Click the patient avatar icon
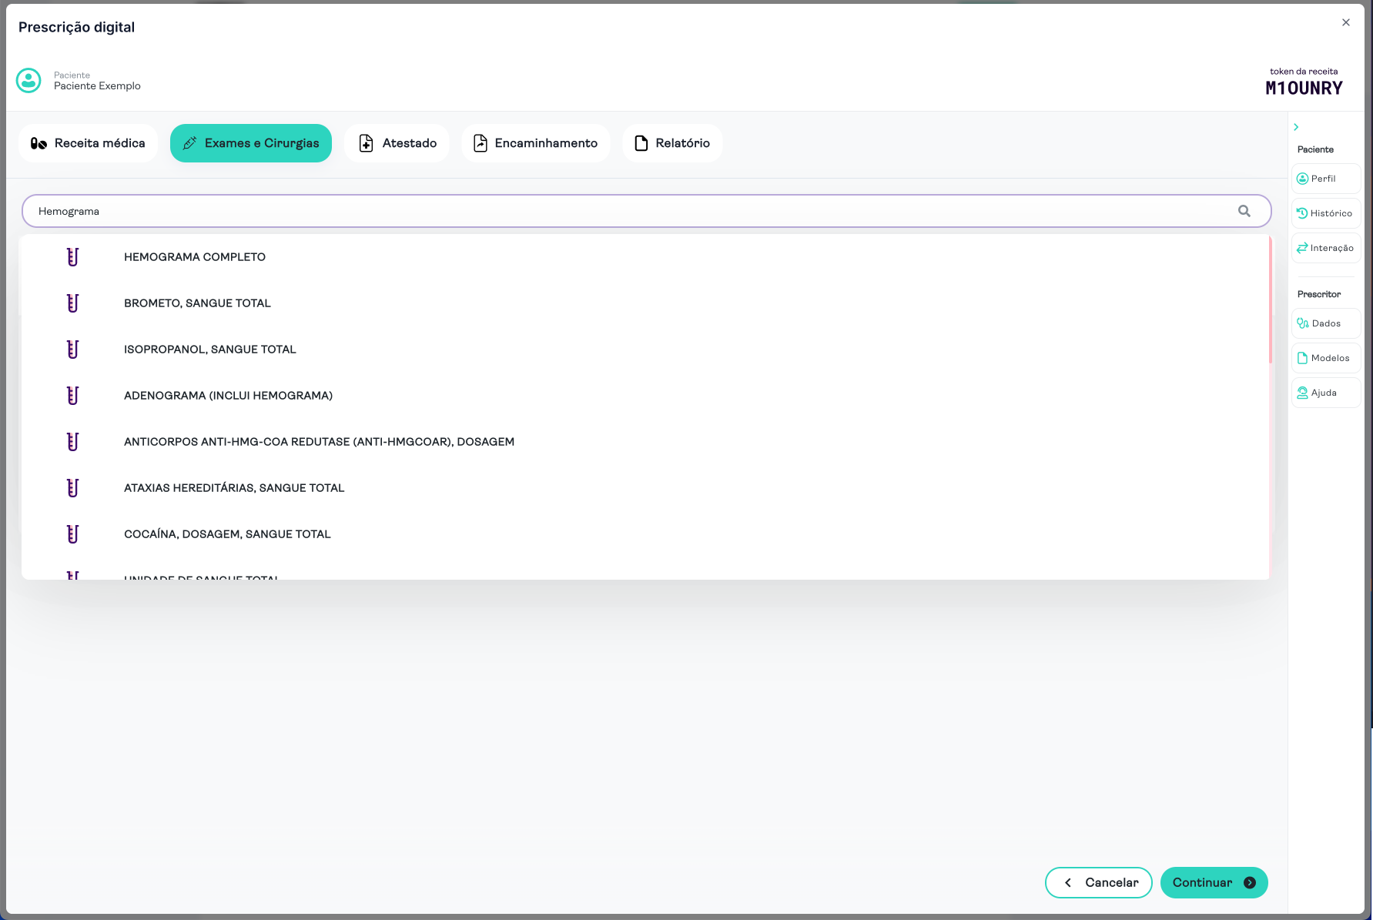1373x920 pixels. (28, 80)
